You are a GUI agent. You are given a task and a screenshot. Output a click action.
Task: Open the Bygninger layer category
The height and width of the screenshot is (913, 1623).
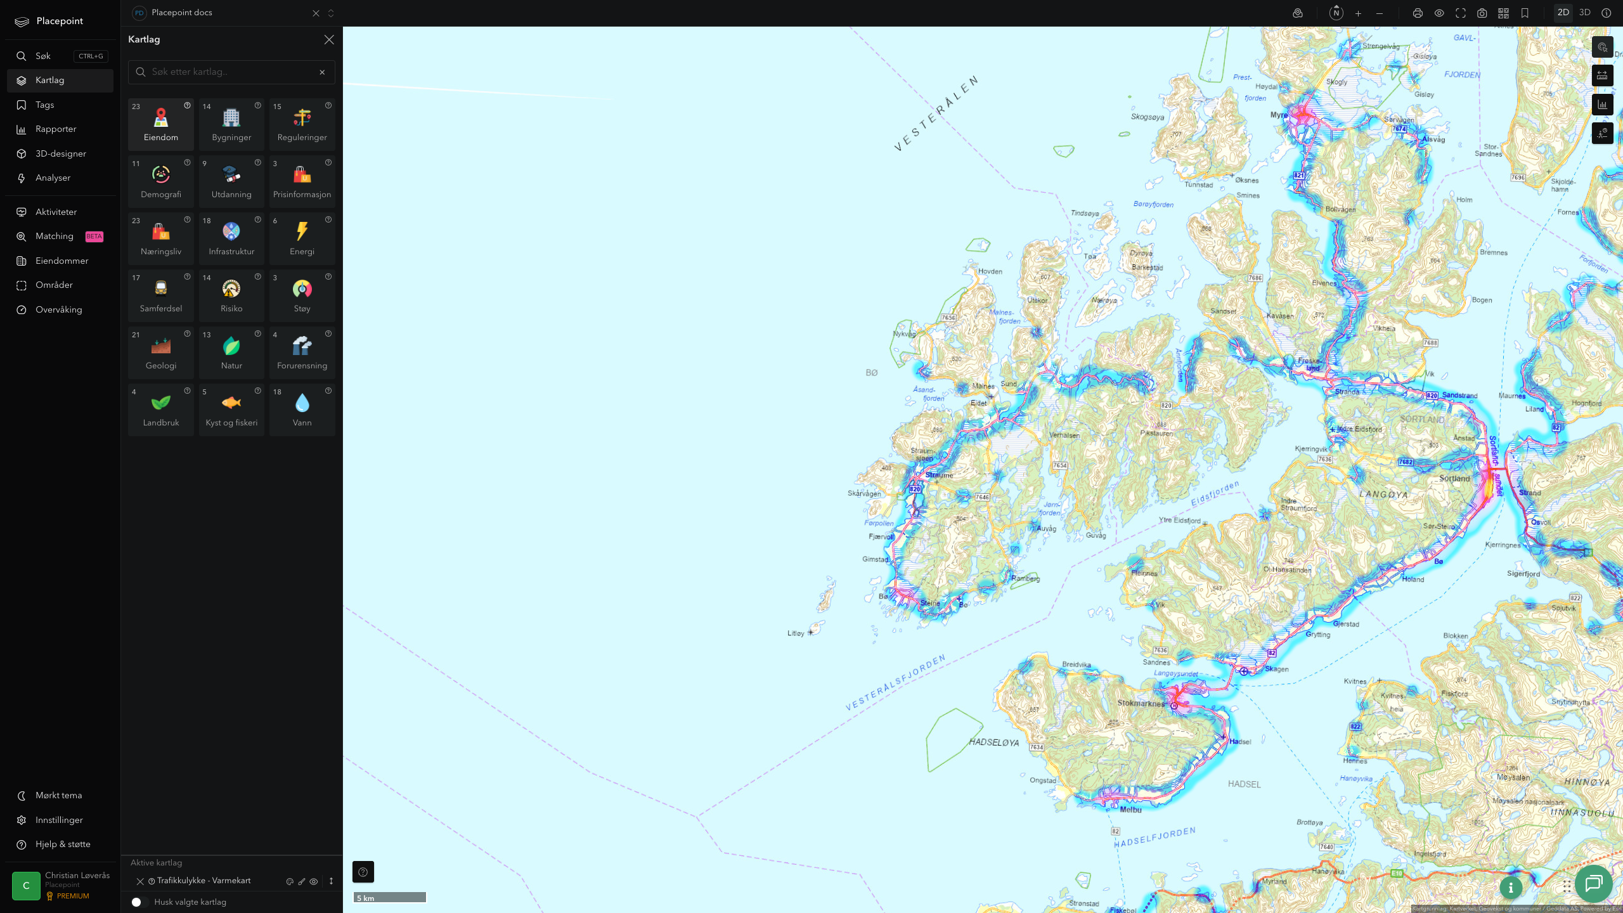pyautogui.click(x=231, y=124)
